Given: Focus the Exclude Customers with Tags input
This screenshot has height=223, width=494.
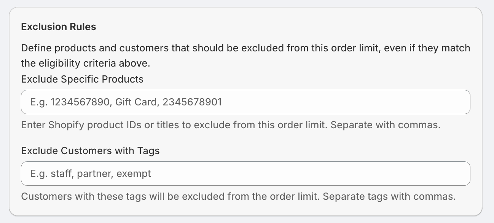Looking at the screenshot, I should [245, 174].
